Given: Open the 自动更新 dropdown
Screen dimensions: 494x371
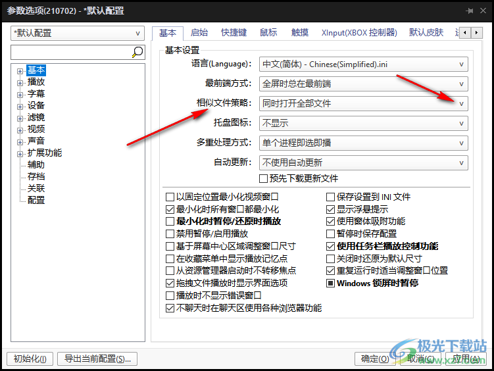Looking at the screenshot, I should 363,163.
